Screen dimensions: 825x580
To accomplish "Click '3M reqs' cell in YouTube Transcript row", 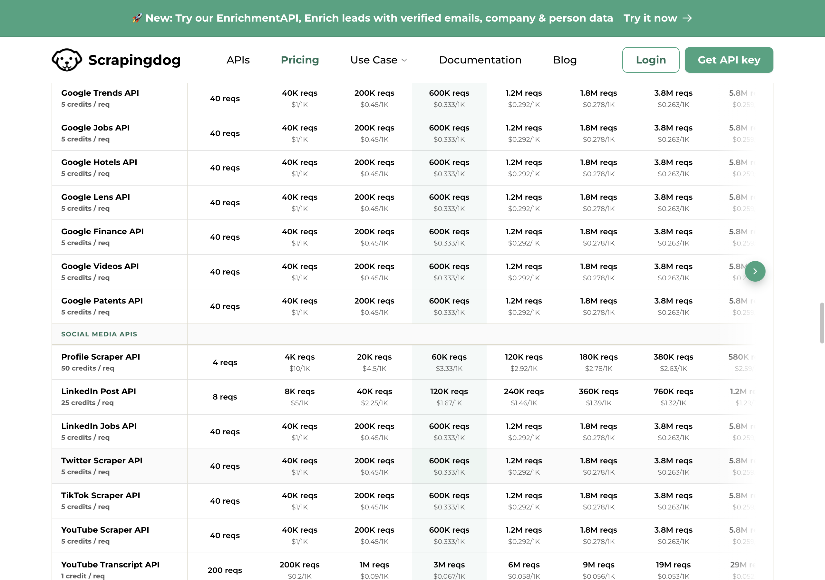I will click(x=449, y=565).
